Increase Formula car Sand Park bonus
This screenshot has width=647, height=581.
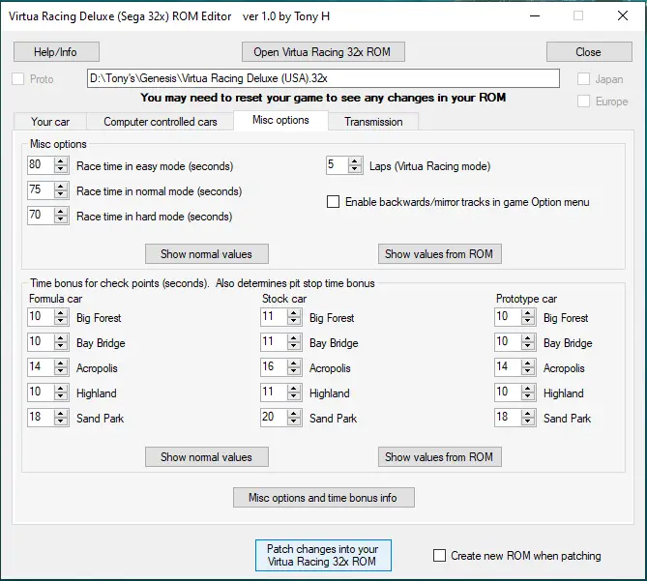[61, 414]
